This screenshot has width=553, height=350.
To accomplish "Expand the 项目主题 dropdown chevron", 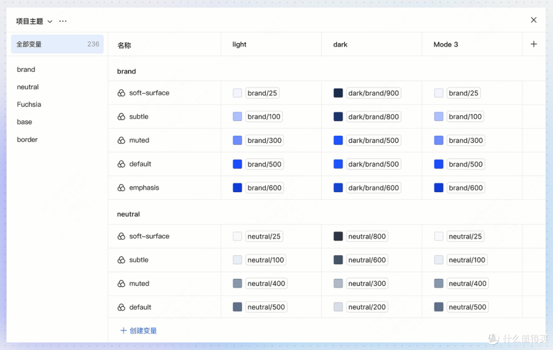I will click(x=50, y=22).
